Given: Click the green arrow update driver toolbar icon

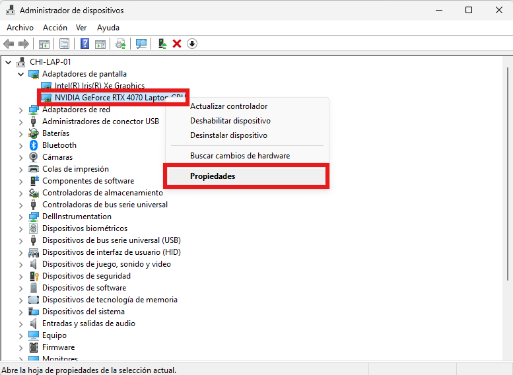Looking at the screenshot, I should click(x=162, y=44).
